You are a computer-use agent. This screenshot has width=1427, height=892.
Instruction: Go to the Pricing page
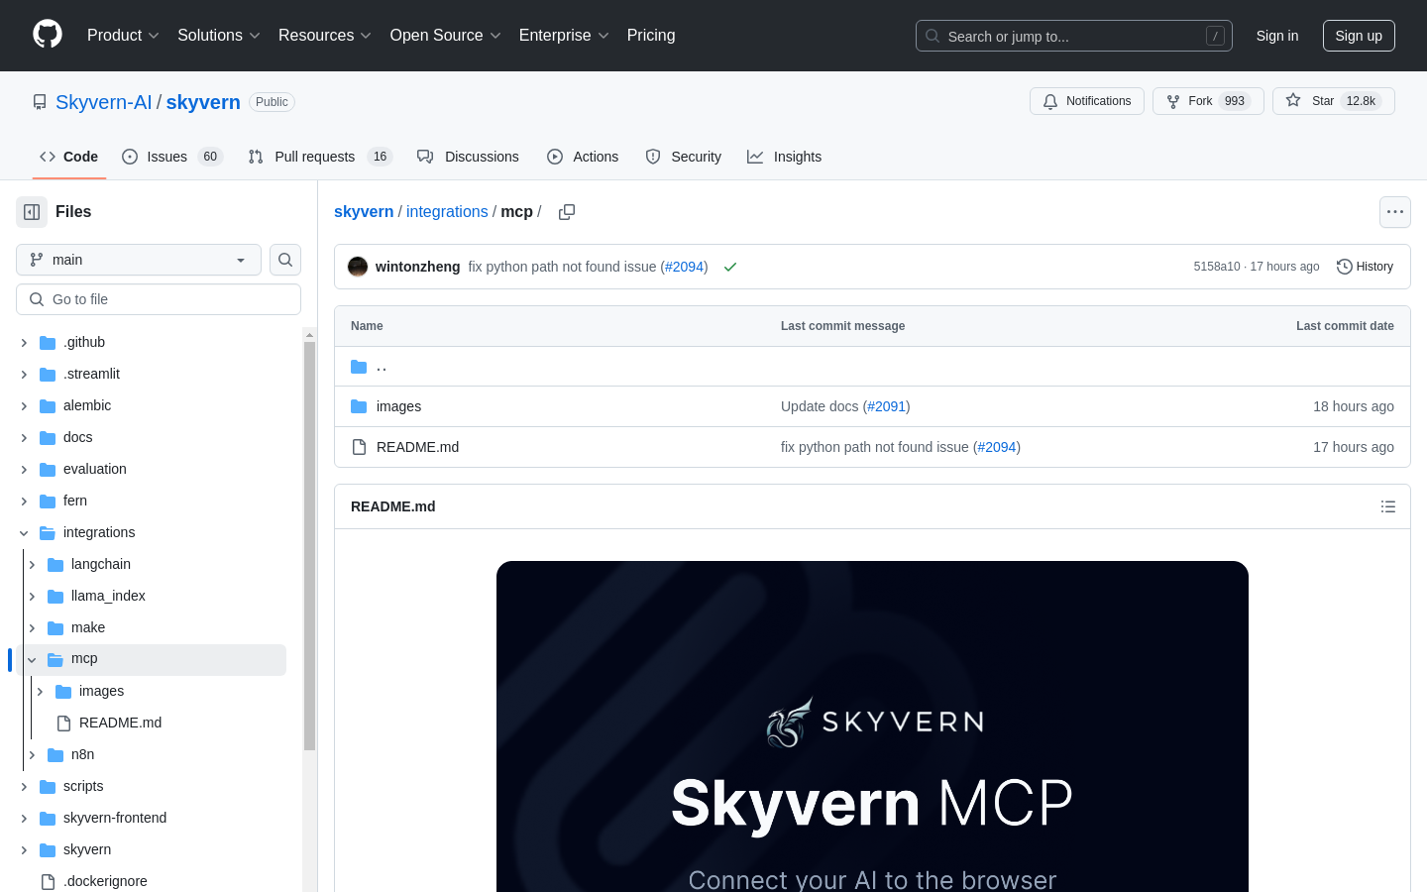[x=651, y=35]
